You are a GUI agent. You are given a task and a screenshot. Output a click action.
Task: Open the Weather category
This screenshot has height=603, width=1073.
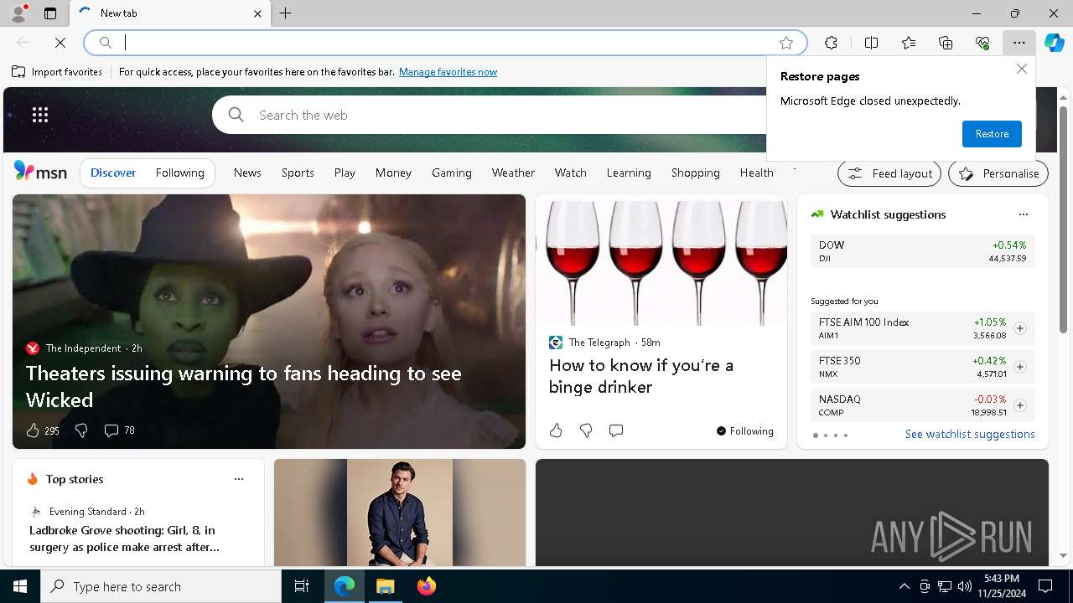point(513,173)
